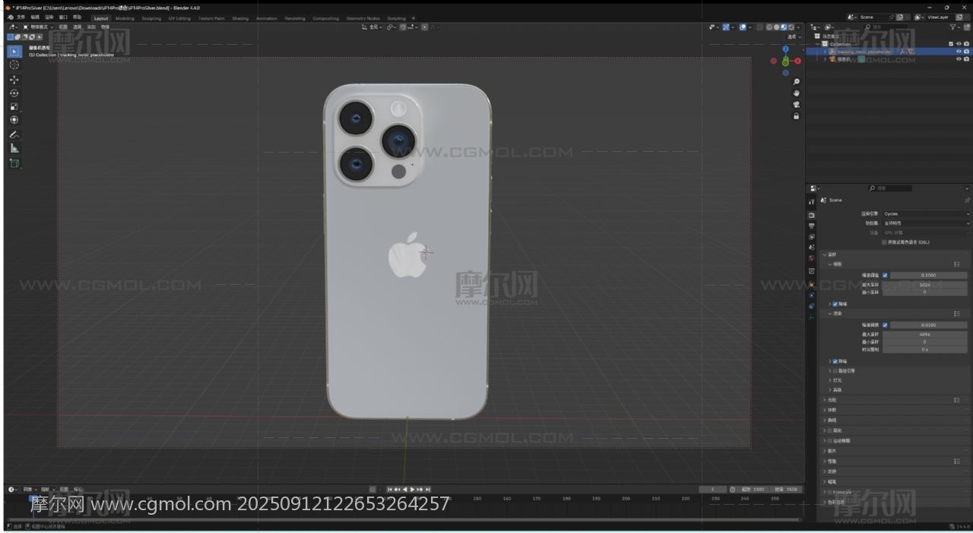Open the File menu in top bar
This screenshot has width=973, height=533.
click(x=21, y=17)
